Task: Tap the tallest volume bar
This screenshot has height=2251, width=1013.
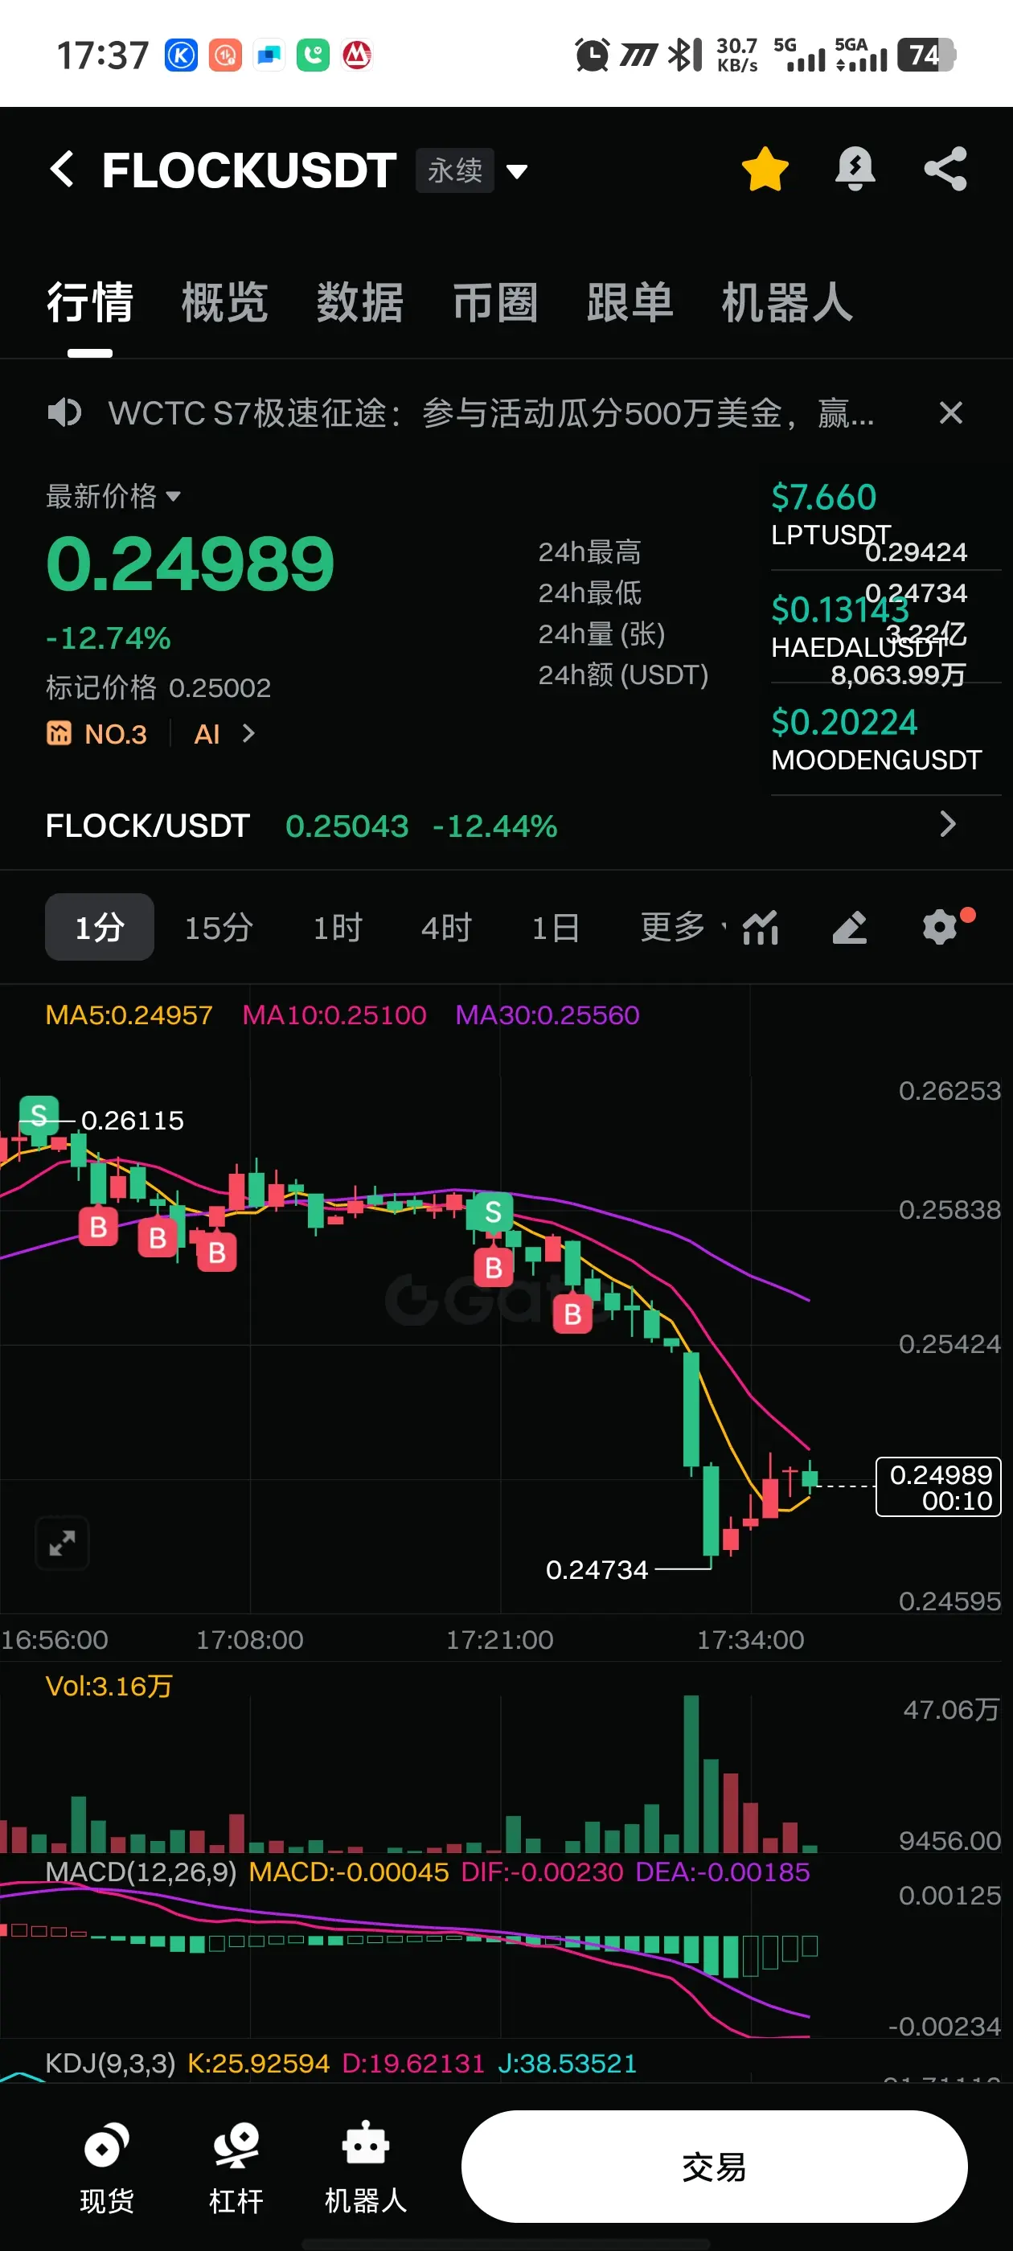Action: point(691,1774)
